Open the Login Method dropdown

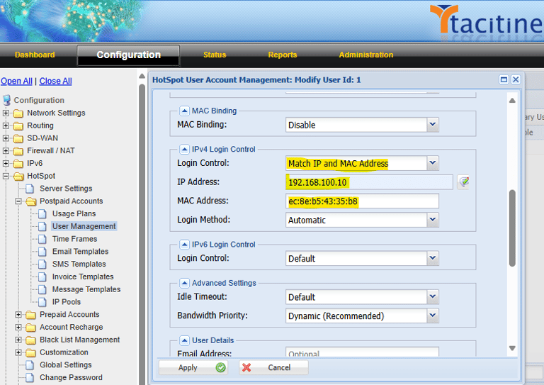click(432, 220)
